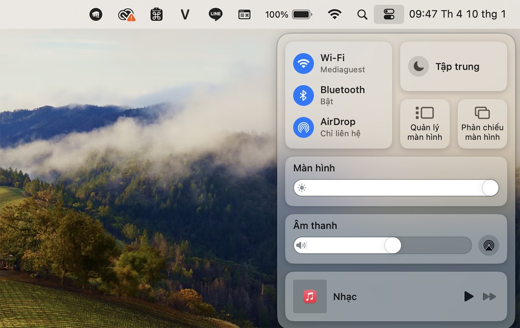Toggle the Bluetooth blue icon
This screenshot has width=520, height=328.
point(303,96)
